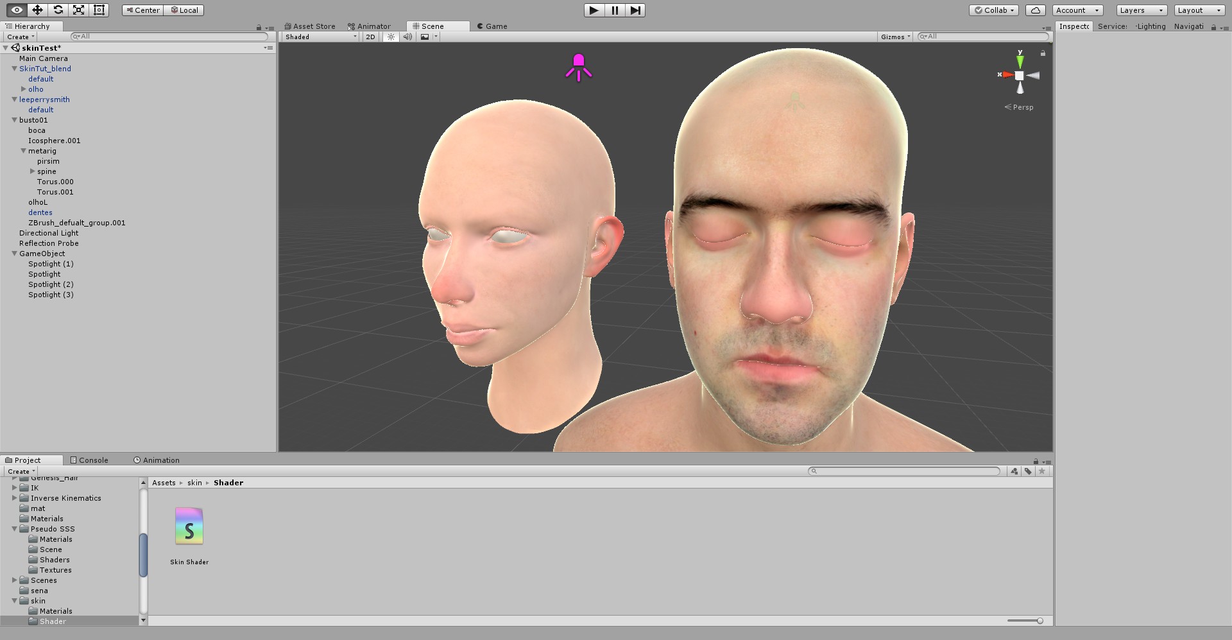Collapse the busto01 hierarchy item

coord(14,120)
